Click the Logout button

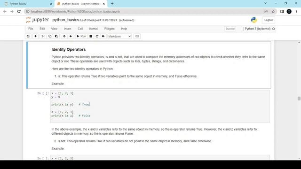[269, 20]
